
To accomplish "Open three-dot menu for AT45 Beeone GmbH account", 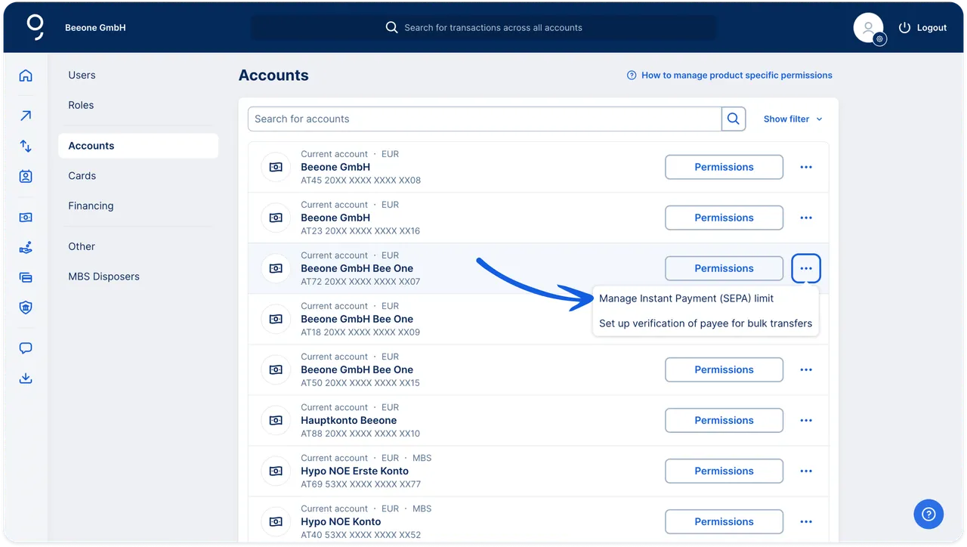I will (806, 167).
